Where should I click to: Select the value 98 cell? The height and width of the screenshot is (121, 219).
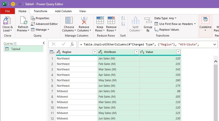pos(160,91)
